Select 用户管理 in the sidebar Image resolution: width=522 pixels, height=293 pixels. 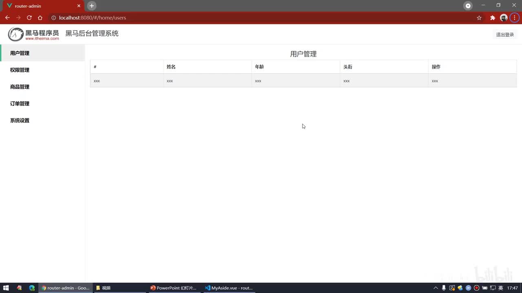pos(42,53)
